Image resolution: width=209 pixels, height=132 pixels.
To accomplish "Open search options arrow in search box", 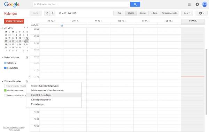I will click(129, 4).
